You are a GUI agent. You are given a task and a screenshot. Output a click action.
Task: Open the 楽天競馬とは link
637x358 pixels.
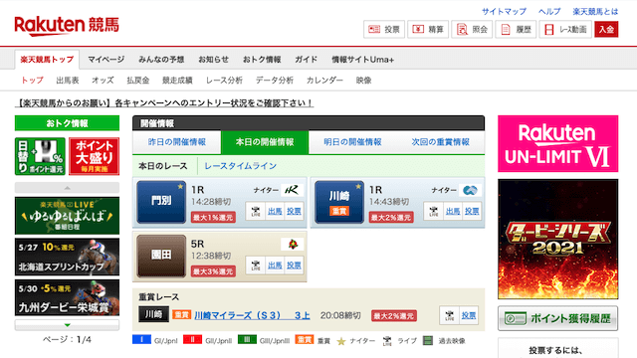[x=595, y=11]
